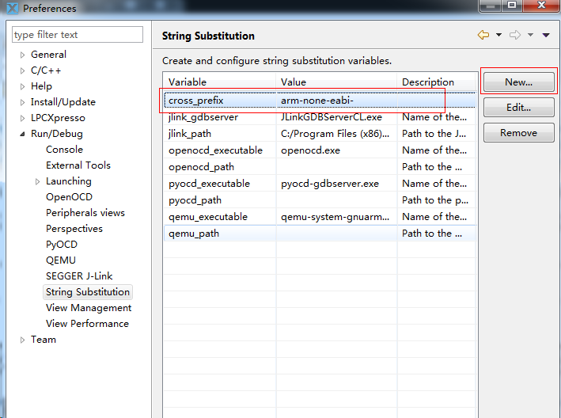This screenshot has height=418, width=561.
Task: Open the forward history dropdown arrow
Action: (x=530, y=35)
